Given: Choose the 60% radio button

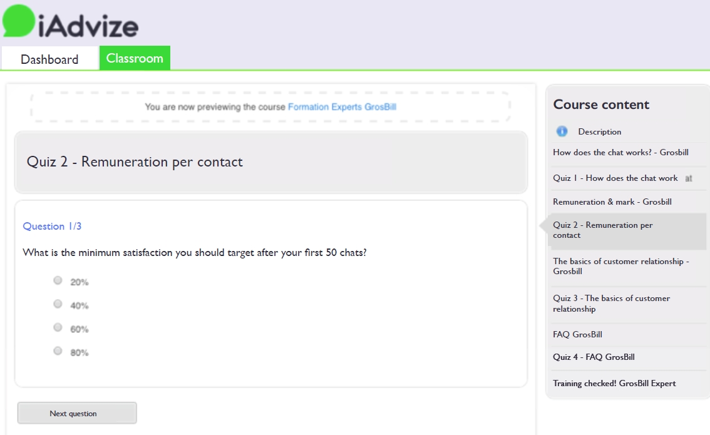Looking at the screenshot, I should pyautogui.click(x=58, y=327).
